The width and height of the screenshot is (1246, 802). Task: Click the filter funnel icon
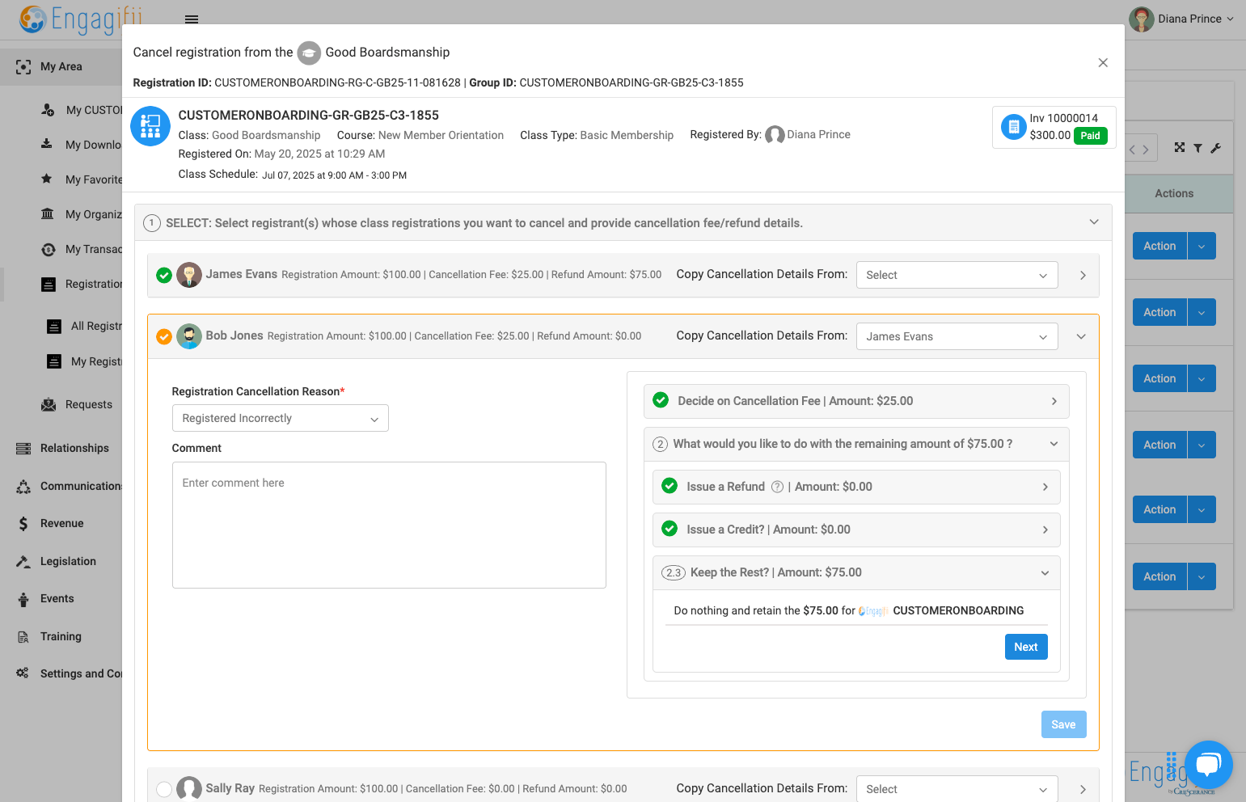(x=1197, y=148)
